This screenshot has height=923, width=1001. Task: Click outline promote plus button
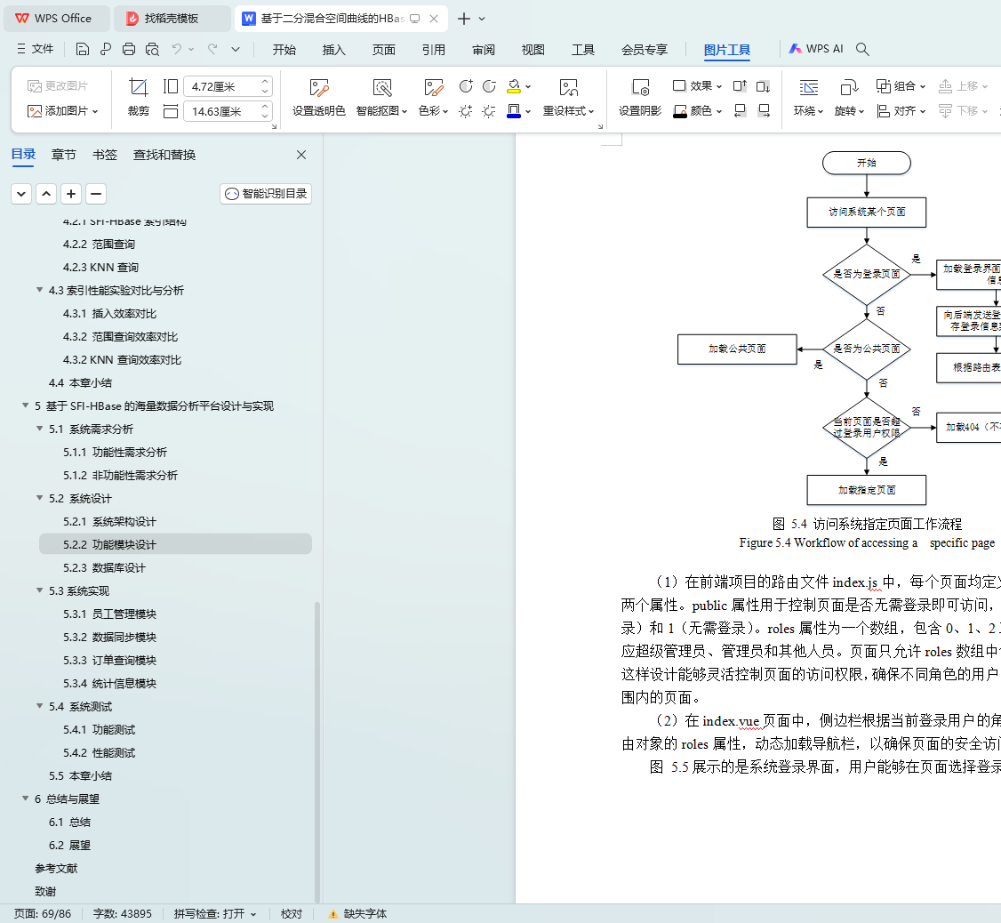[71, 194]
